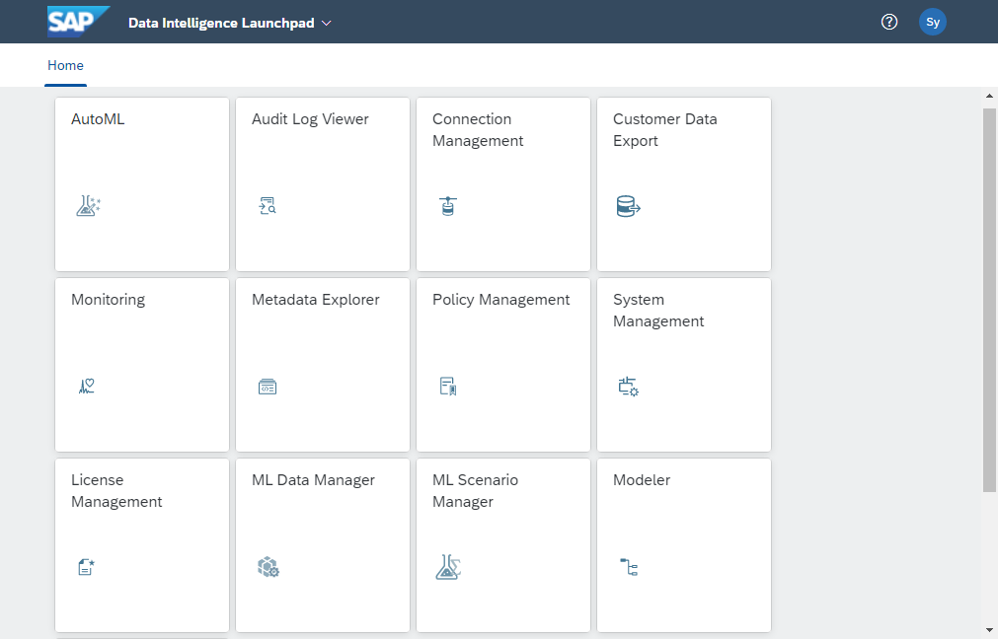Click the Audit Log Viewer icon
Image resolution: width=998 pixels, height=639 pixels.
(x=268, y=206)
